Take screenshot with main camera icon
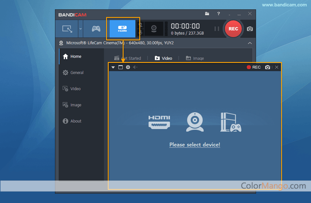 tap(250, 29)
